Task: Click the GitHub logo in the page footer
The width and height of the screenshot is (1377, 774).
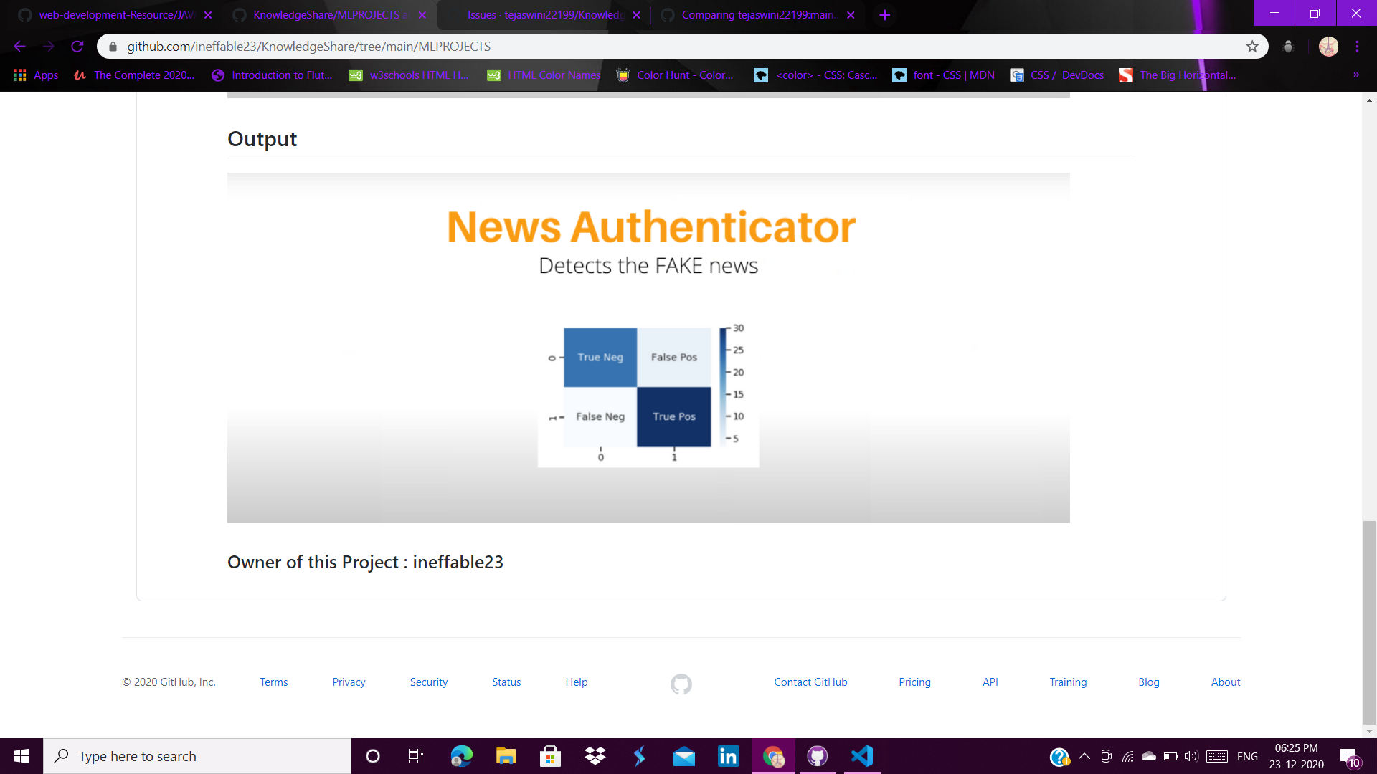Action: coord(681,684)
